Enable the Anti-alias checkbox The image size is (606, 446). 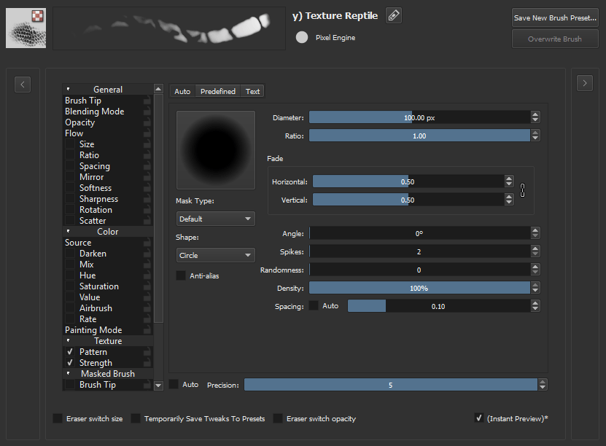[179, 275]
